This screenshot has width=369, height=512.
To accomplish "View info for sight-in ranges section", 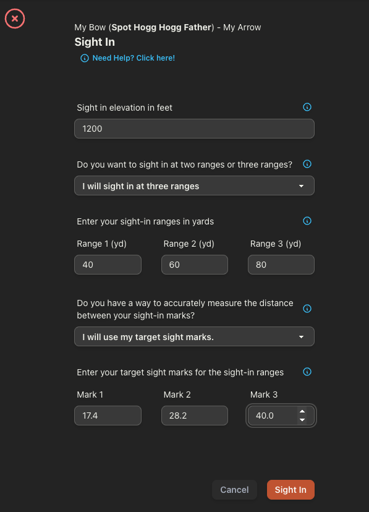I will point(307,221).
